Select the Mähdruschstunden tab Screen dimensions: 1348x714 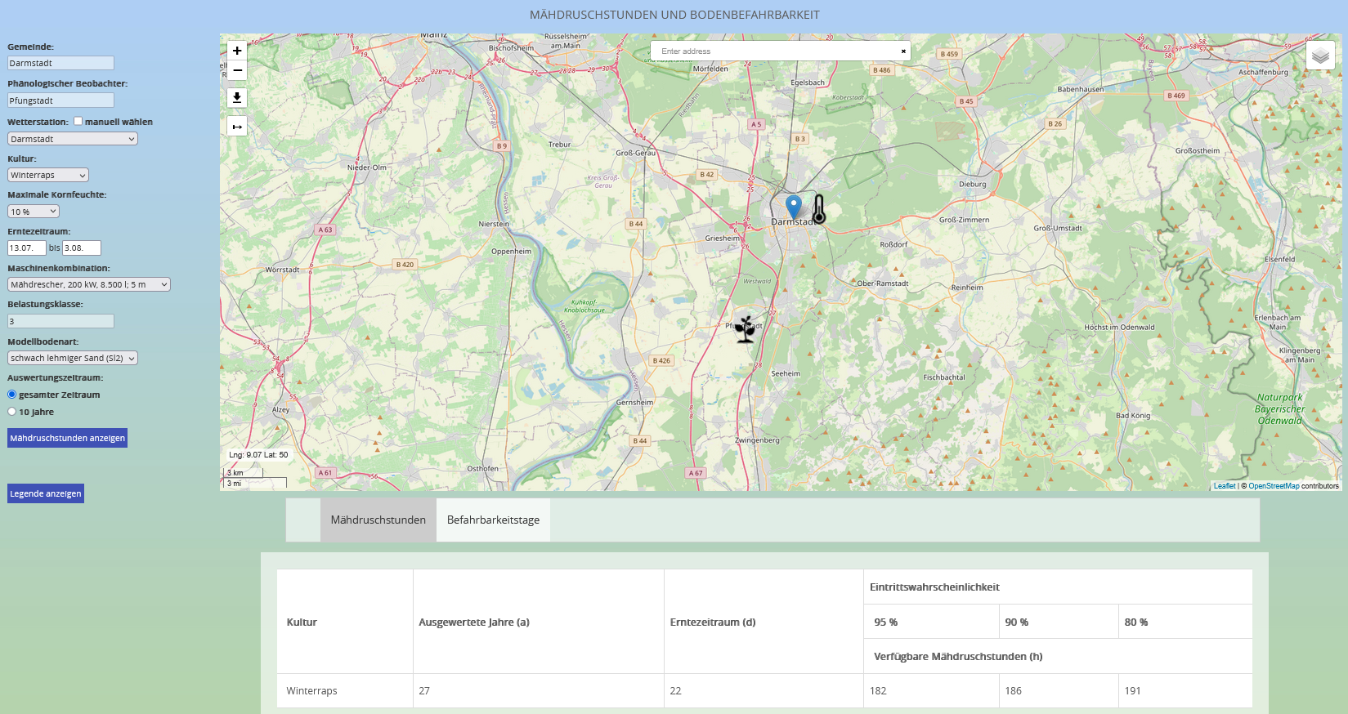[378, 520]
